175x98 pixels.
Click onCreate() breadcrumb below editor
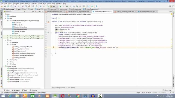(71, 88)
